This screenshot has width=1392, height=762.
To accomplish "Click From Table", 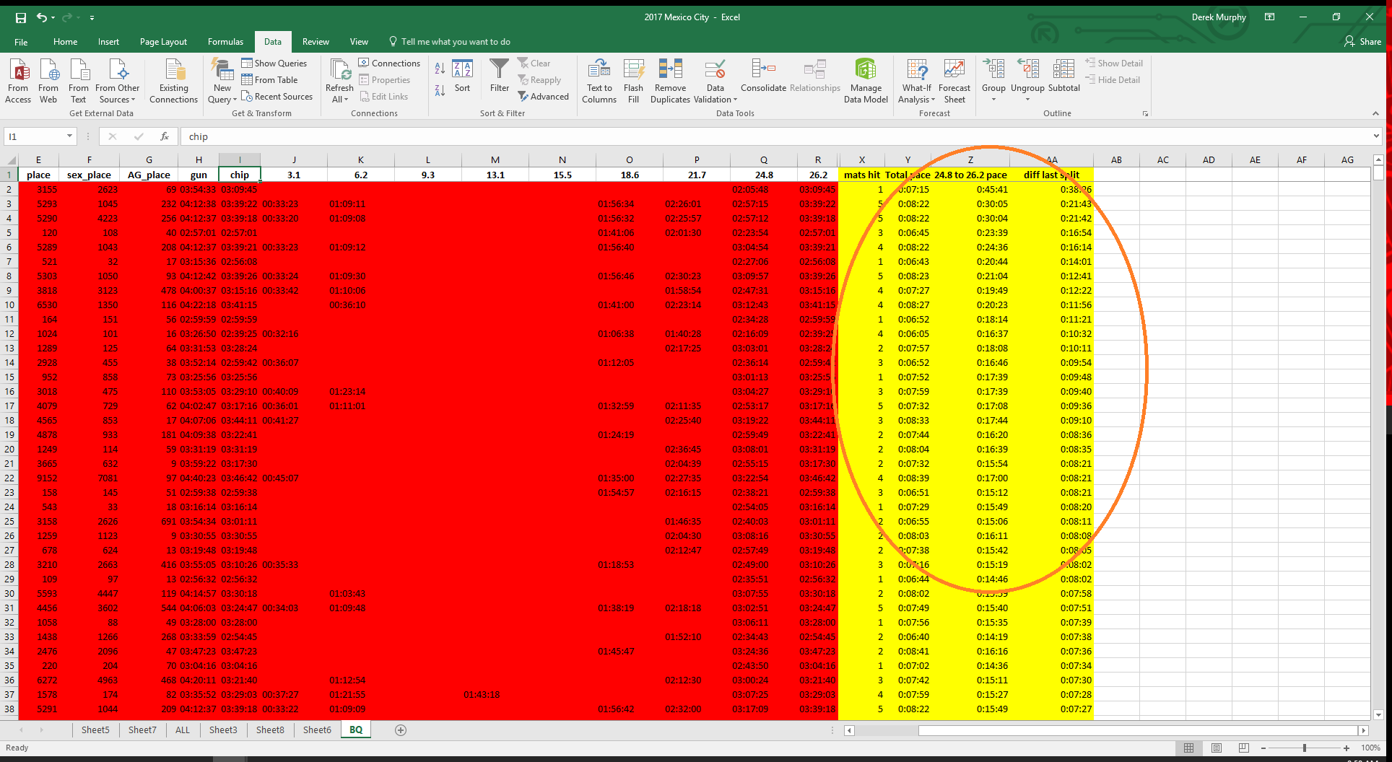I will [269, 80].
